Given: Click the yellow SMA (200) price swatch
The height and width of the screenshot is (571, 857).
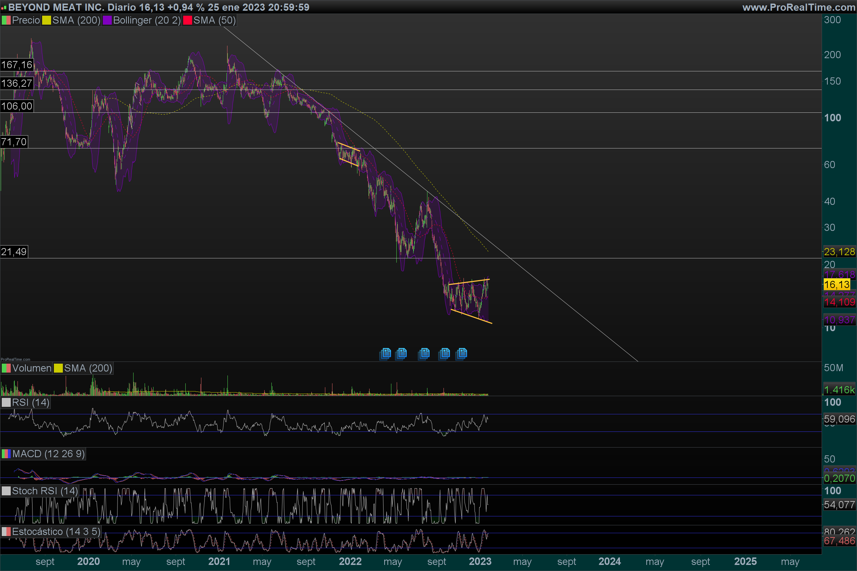Looking at the screenshot, I should [46, 20].
